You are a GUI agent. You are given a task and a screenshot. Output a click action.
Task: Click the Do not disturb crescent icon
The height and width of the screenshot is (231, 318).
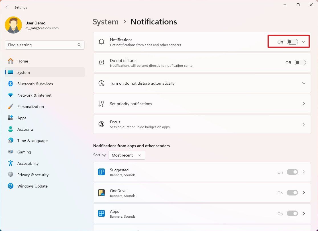(x=101, y=63)
